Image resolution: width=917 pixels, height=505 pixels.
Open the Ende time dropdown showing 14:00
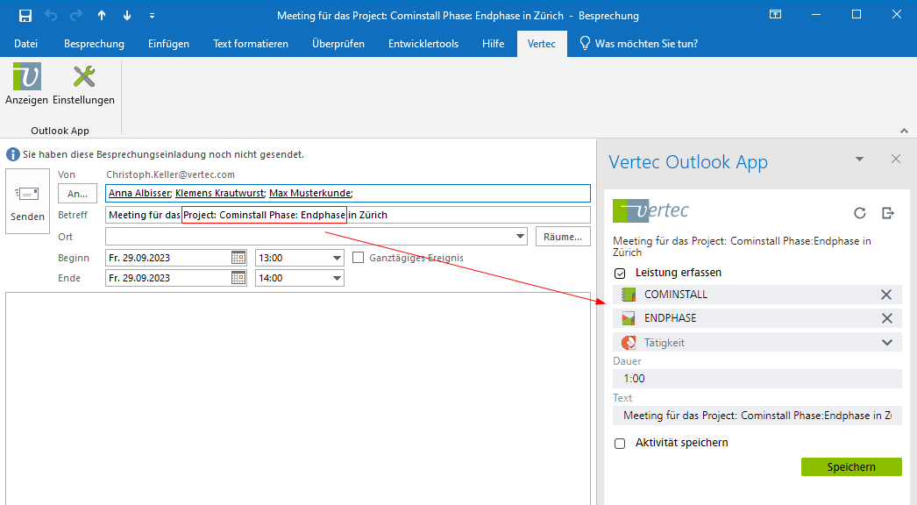pos(337,278)
